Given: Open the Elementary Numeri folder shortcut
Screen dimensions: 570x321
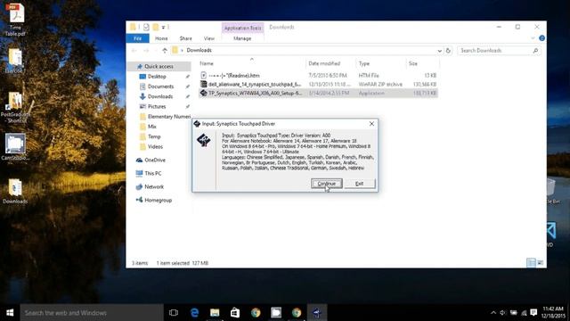Looking at the screenshot, I should (x=169, y=117).
